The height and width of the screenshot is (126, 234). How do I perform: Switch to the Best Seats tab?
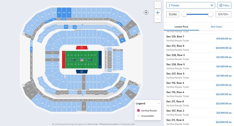pyautogui.click(x=216, y=27)
